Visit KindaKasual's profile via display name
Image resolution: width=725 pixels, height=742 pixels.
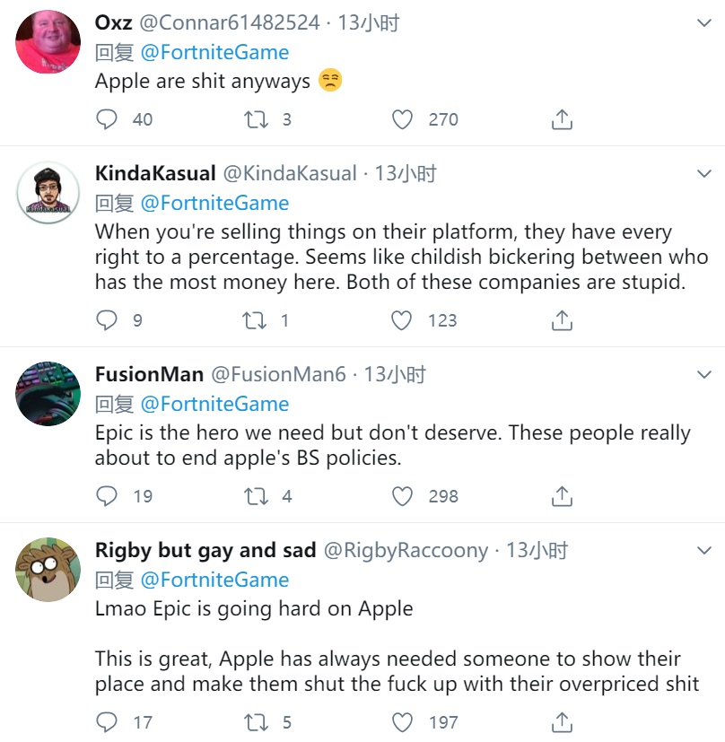tap(154, 173)
